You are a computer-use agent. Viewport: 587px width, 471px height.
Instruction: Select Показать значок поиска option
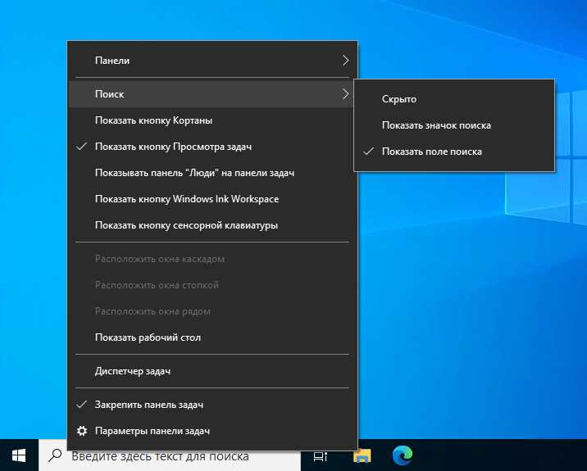454,125
